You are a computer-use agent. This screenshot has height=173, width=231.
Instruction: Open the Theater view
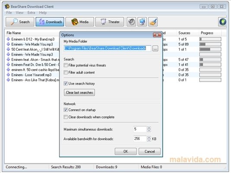click(109, 22)
